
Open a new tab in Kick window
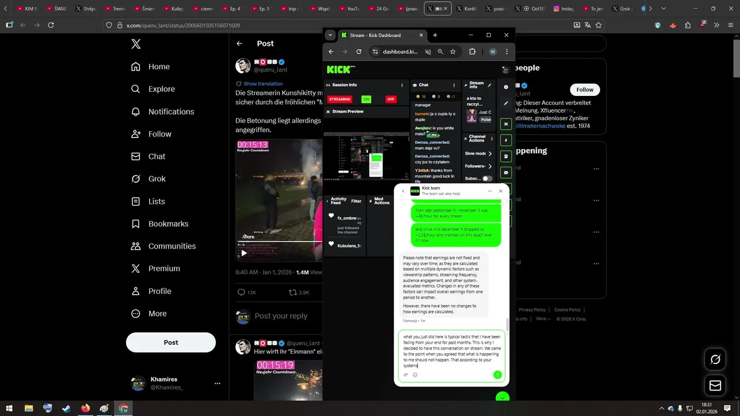point(435,35)
